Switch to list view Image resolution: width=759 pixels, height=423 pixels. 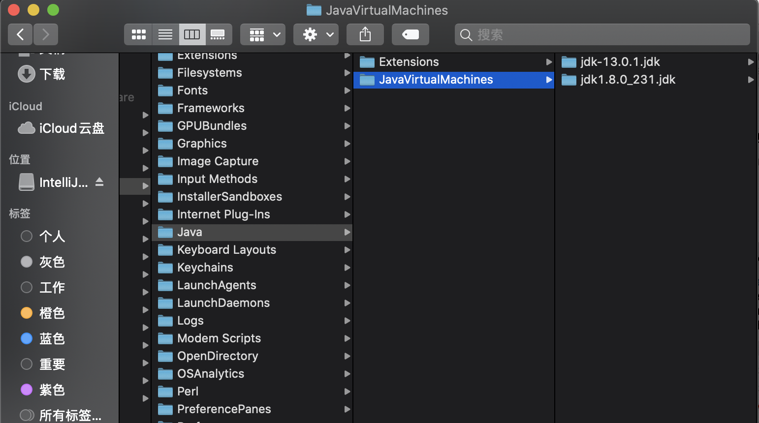click(165, 34)
